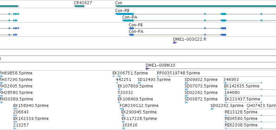Click the RP003519748.5prime label

(x=178, y=73)
